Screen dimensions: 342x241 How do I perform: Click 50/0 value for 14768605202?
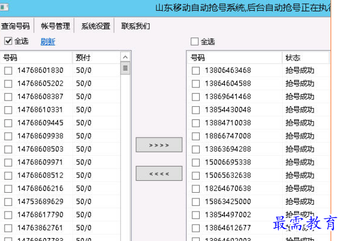[84, 84]
